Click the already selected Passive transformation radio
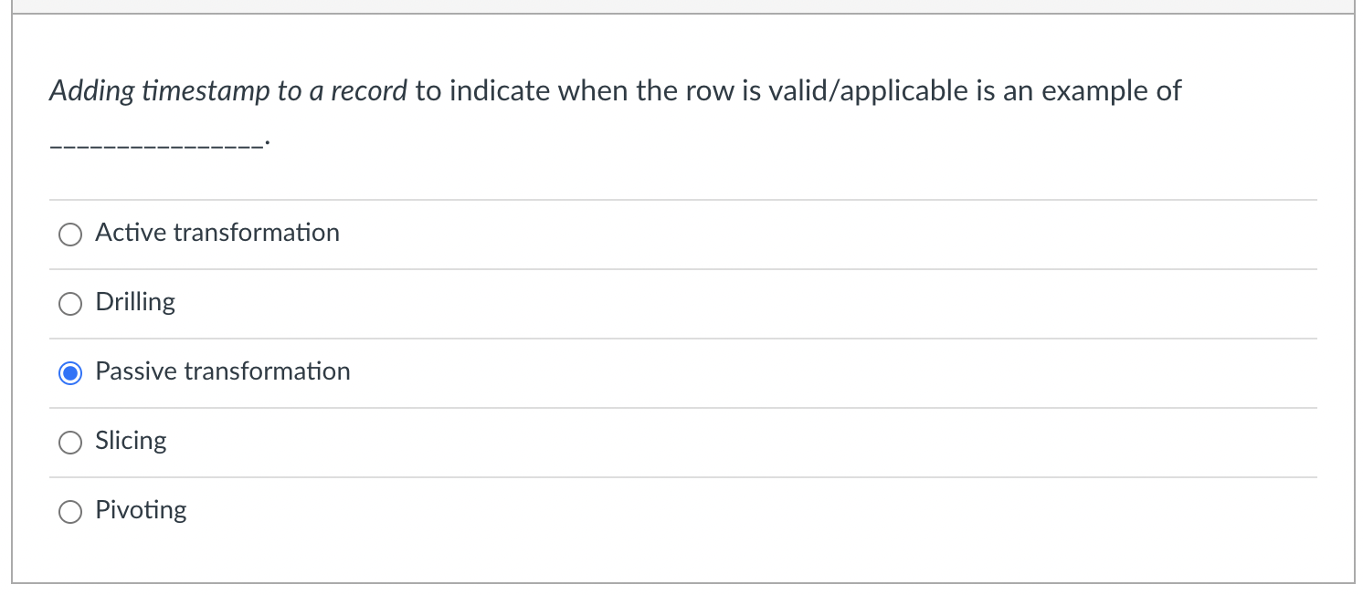1363x595 pixels. tap(70, 372)
